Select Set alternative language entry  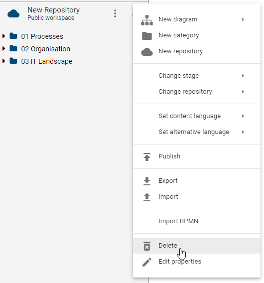pos(197,132)
